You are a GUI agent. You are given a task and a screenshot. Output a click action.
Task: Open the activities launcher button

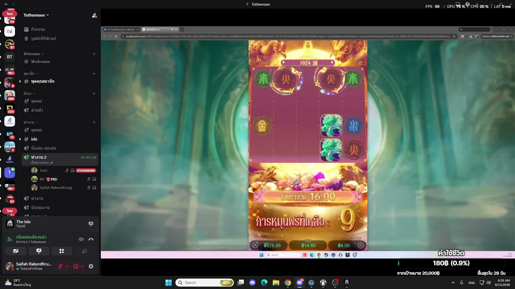[62, 251]
